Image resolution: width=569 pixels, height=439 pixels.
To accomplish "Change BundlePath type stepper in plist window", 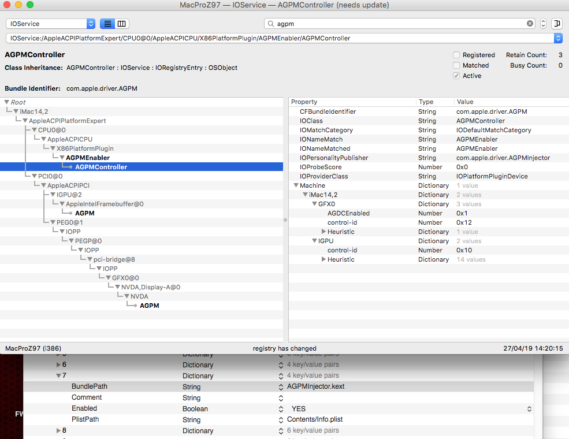I will click(281, 387).
